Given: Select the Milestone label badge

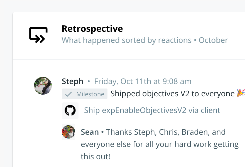Looking at the screenshot, I should 85,94.
